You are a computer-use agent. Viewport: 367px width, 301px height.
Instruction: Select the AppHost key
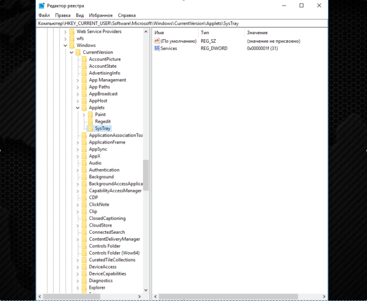click(x=98, y=101)
